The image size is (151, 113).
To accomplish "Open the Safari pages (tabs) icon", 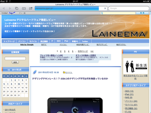I will pyautogui.click(x=17, y=8).
